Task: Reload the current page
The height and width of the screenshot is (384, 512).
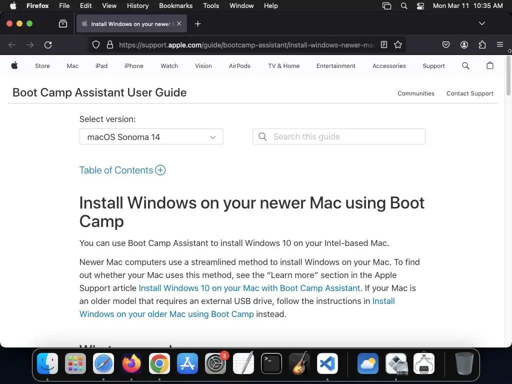Action: 48,44
